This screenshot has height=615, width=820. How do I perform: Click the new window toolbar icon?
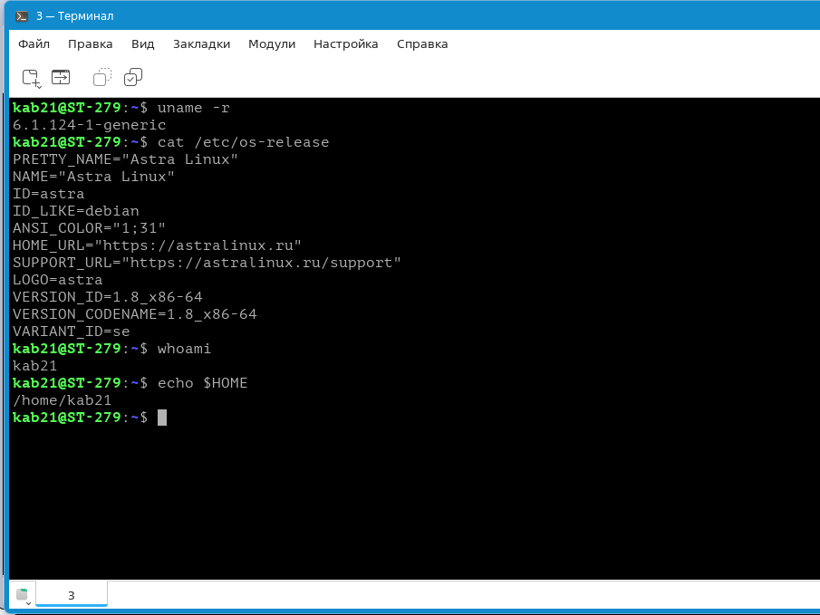61,77
